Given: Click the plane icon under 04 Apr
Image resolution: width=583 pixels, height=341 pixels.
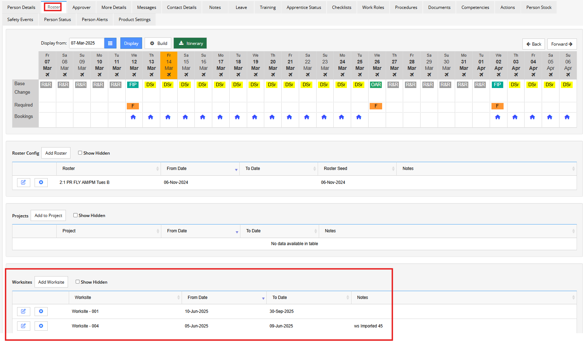Looking at the screenshot, I should pos(533,75).
